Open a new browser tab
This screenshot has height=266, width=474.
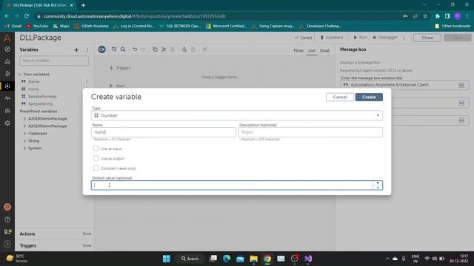tap(83, 5)
